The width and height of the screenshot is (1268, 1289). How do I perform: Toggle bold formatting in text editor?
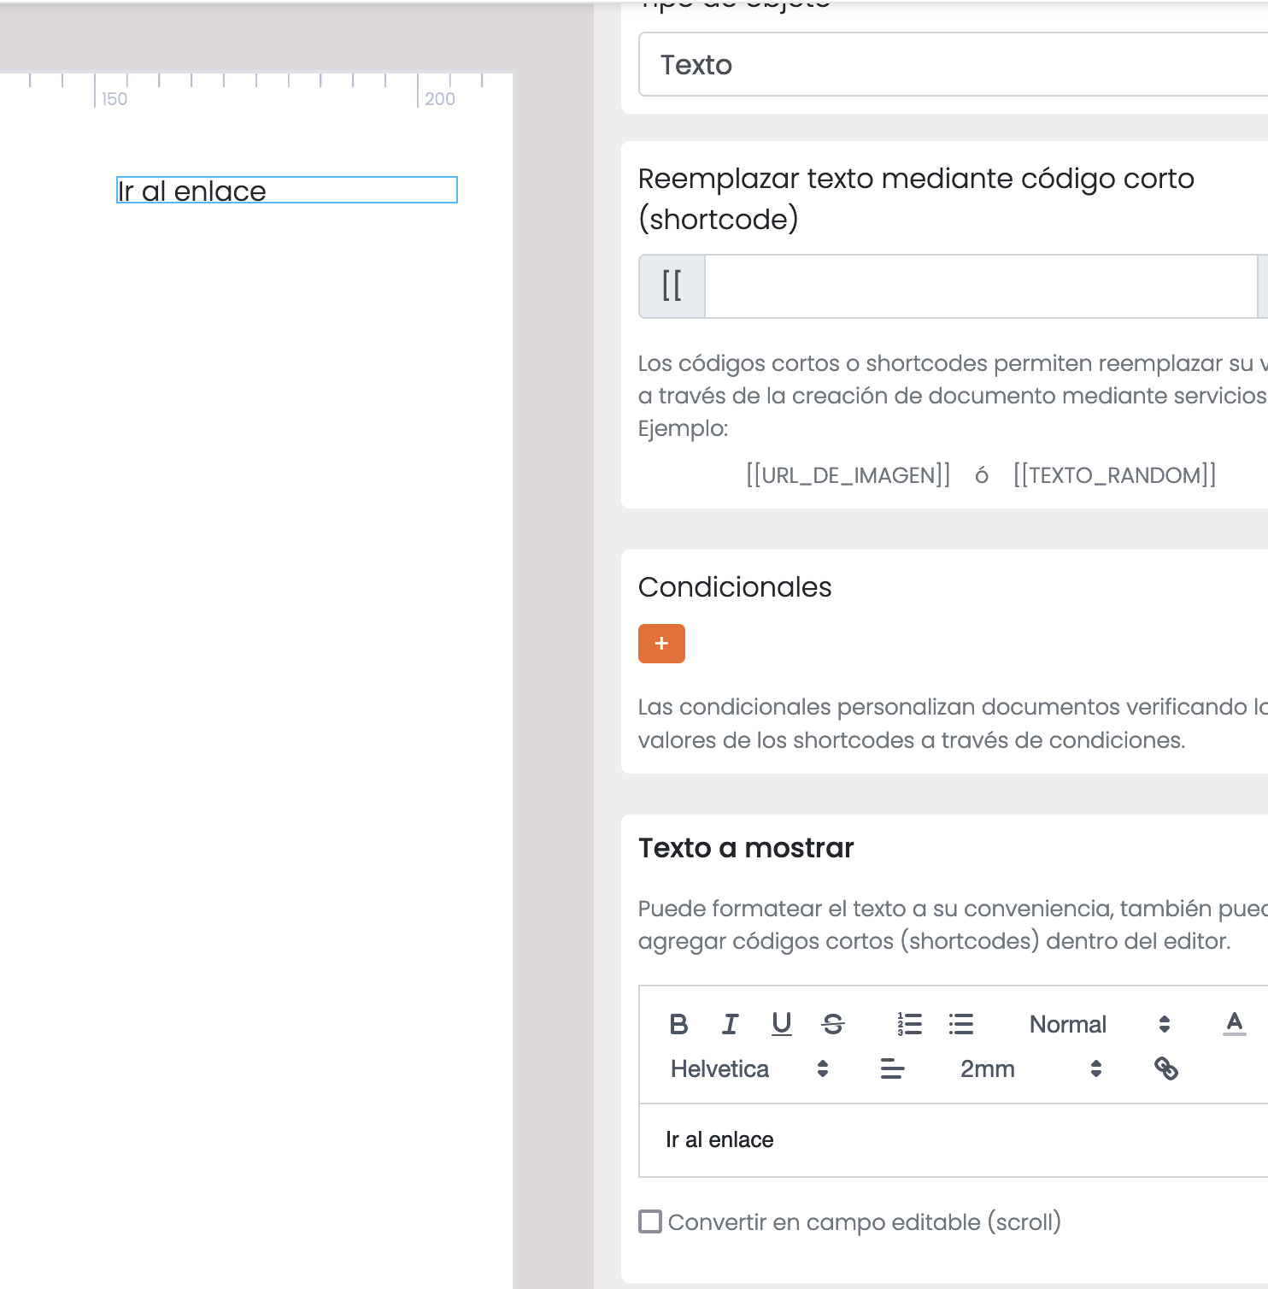coord(678,1024)
